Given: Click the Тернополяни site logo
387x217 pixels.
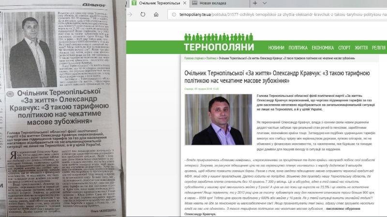Looking at the screenshot, I should (x=219, y=42).
